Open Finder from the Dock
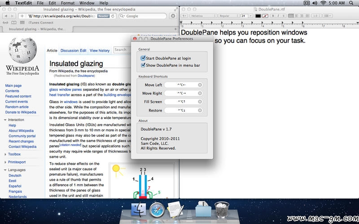 point(138,210)
